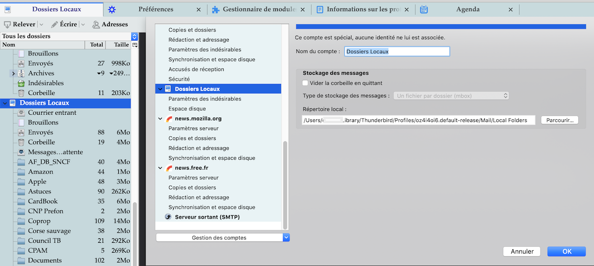Click the Documents folder icon
The image size is (594, 266).
click(x=21, y=261)
